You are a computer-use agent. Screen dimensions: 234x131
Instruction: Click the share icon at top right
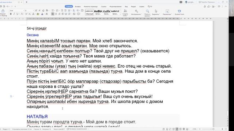click(x=209, y=7)
